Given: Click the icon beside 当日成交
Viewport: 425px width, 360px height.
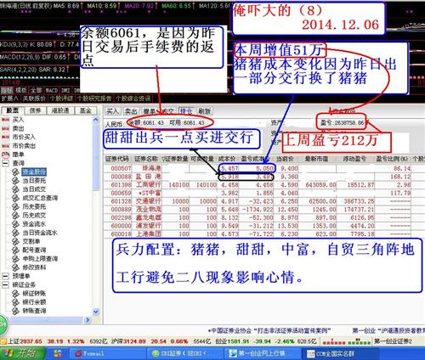Looking at the screenshot, I should tap(16, 189).
